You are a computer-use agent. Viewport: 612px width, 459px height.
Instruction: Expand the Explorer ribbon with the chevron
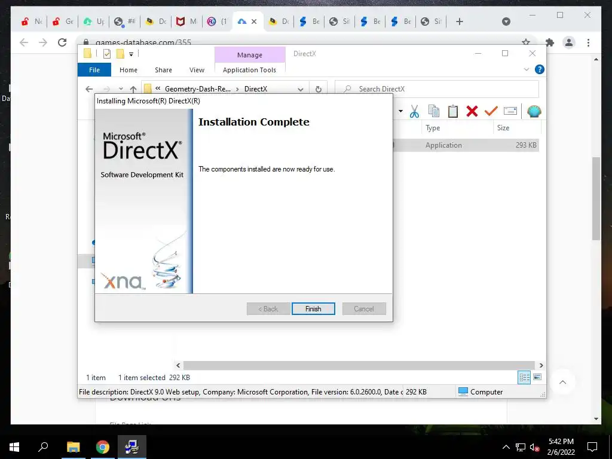[526, 69]
